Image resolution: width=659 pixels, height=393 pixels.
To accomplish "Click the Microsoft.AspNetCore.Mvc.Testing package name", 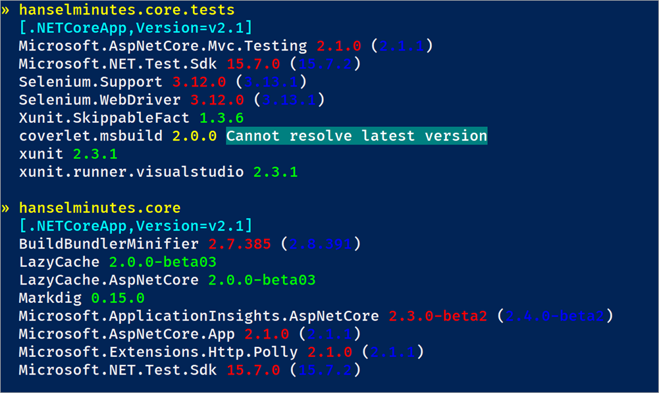I will tap(163, 46).
